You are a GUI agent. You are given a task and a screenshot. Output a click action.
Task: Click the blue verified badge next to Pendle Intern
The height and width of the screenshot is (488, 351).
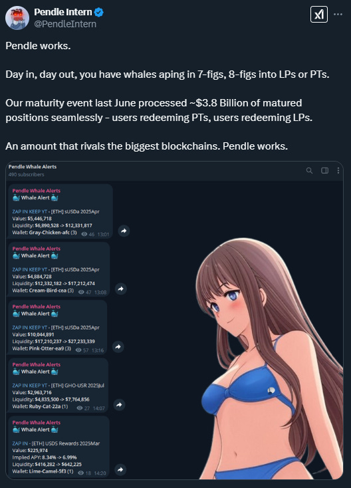(x=99, y=13)
